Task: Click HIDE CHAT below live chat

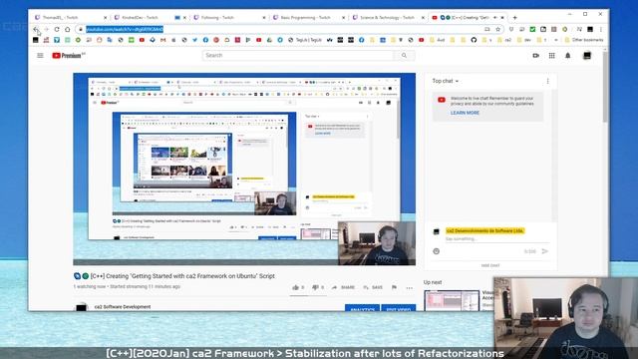Action: pyautogui.click(x=490, y=265)
